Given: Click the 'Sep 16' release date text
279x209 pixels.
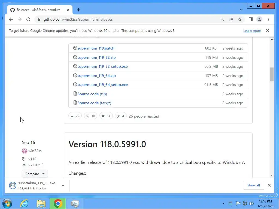Looking at the screenshot, I should 28,143.
